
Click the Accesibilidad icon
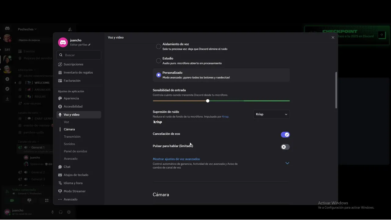pyautogui.click(x=60, y=107)
